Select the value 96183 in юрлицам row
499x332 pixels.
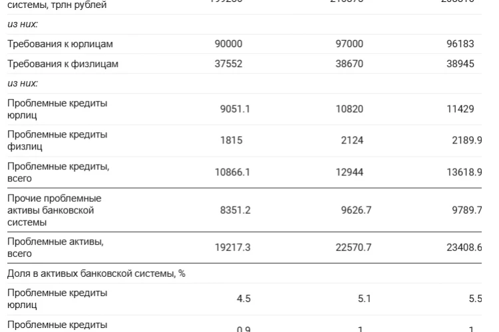tap(460, 44)
